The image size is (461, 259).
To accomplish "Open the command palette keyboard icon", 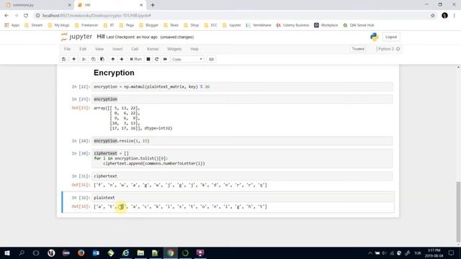I will click(x=211, y=59).
